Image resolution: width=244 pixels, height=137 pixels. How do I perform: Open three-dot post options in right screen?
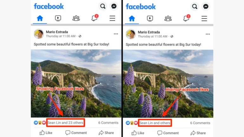coord(208,34)
